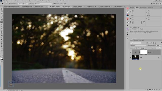
Task: Select the Gradient tool
Action: [2, 35]
